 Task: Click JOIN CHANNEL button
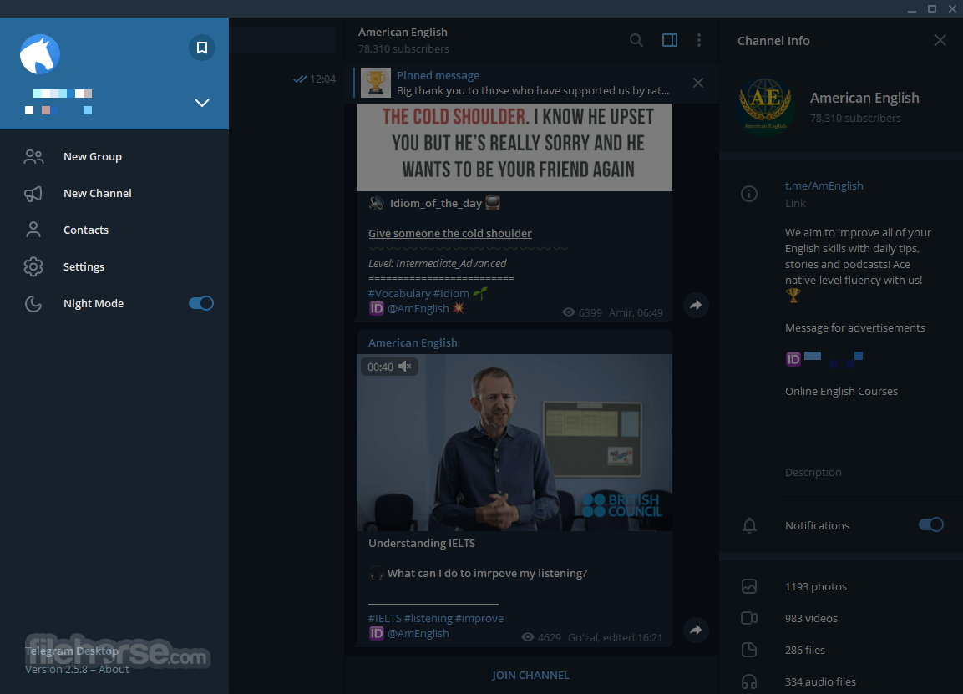click(x=530, y=675)
